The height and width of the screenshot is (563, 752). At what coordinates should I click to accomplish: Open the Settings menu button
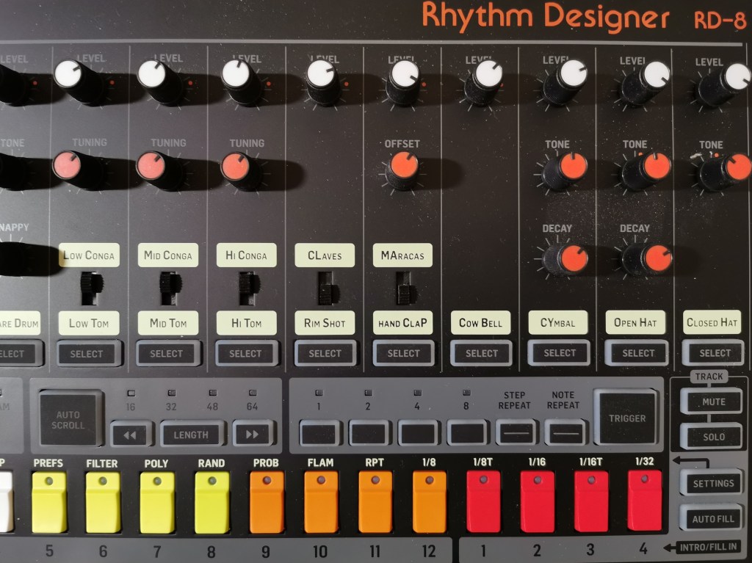713,484
